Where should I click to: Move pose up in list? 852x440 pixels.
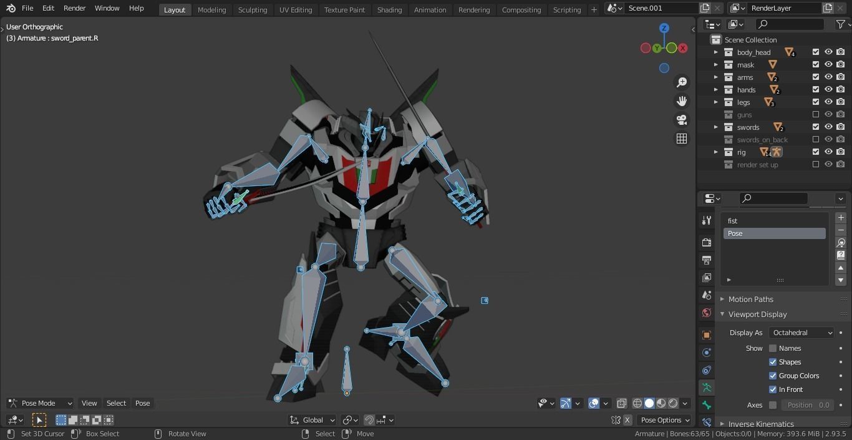click(x=841, y=268)
